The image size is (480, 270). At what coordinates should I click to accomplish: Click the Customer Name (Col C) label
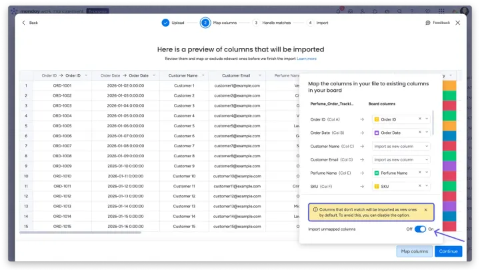coord(332,146)
